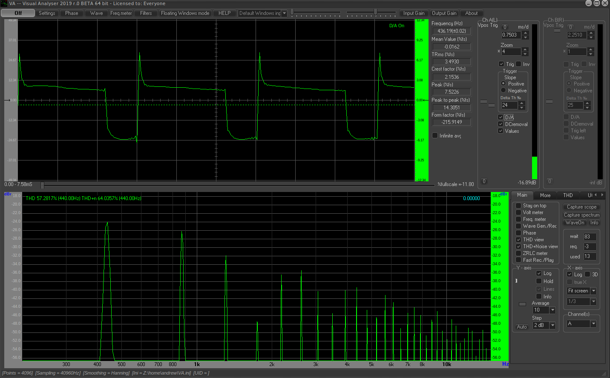Image resolution: width=610 pixels, height=378 pixels.
Task: Switch to THD tab
Action: 568,195
